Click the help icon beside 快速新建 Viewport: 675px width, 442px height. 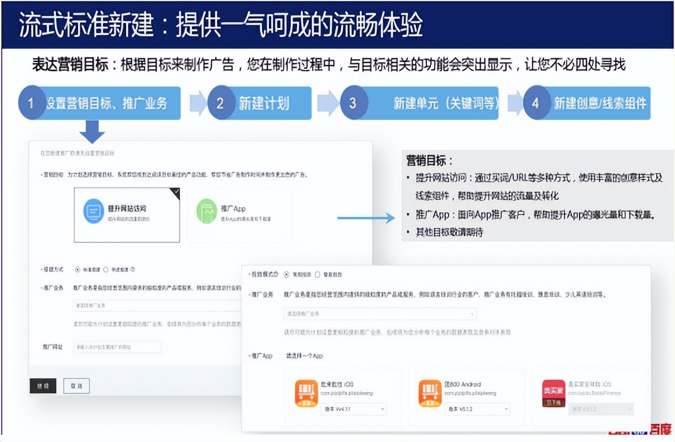(x=133, y=270)
